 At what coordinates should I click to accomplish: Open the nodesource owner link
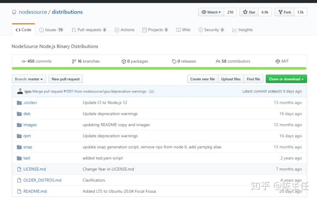33,12
